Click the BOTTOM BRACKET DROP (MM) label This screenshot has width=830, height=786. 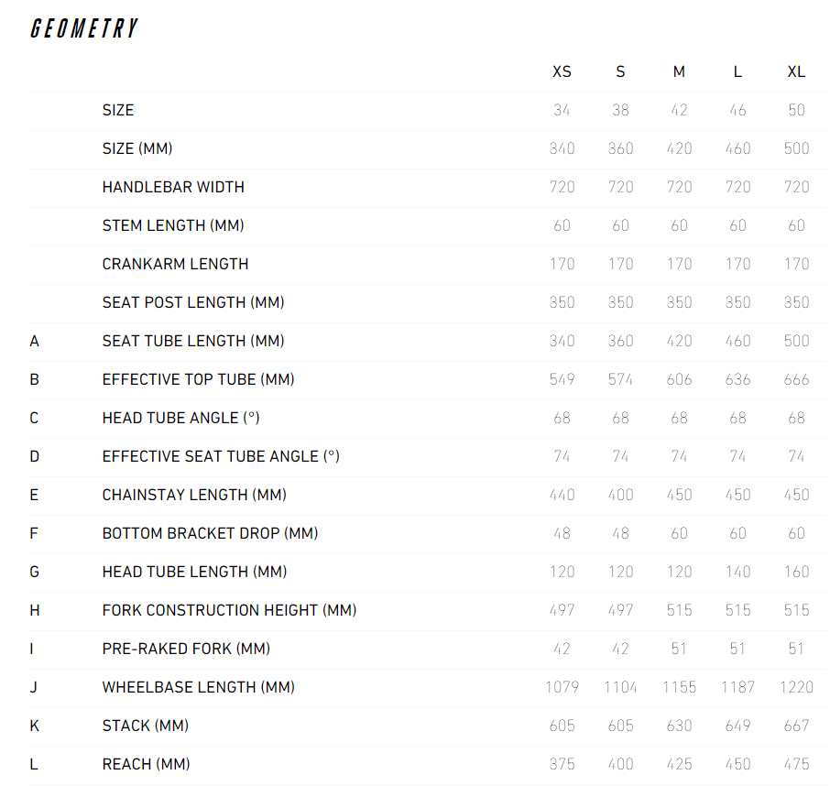point(210,533)
